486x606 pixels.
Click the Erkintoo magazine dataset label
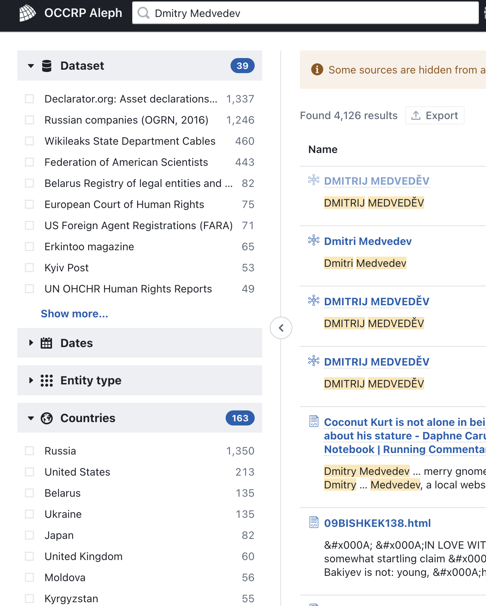(89, 246)
